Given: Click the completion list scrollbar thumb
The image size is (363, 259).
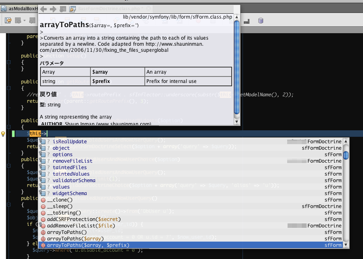Looking at the screenshot, I should tap(346, 155).
